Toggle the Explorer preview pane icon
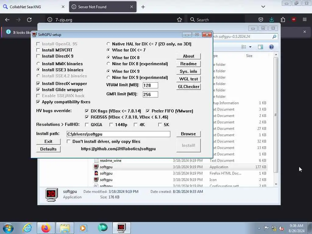Viewport: 312px width, 234px height. [x=260, y=47]
